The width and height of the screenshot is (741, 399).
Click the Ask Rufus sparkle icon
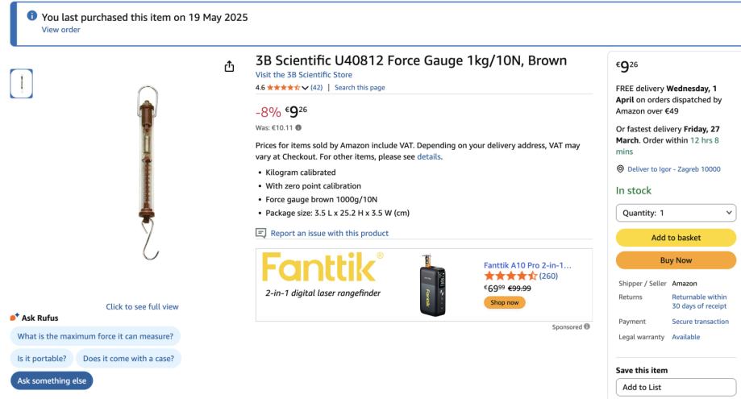(x=15, y=318)
